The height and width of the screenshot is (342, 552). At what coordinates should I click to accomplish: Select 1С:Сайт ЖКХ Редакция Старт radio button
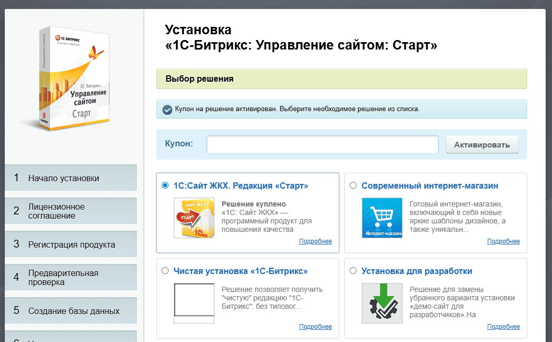[x=165, y=185]
